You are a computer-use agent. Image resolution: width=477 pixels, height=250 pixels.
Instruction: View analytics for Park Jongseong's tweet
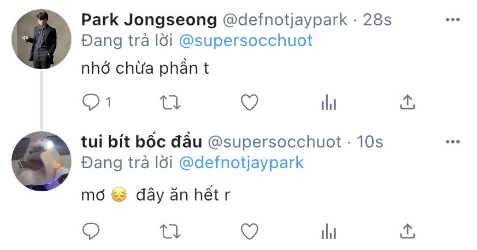tap(329, 102)
